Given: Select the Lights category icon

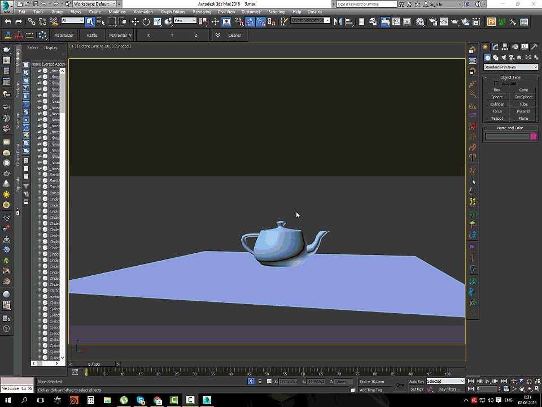Looking at the screenshot, I should (x=503, y=58).
